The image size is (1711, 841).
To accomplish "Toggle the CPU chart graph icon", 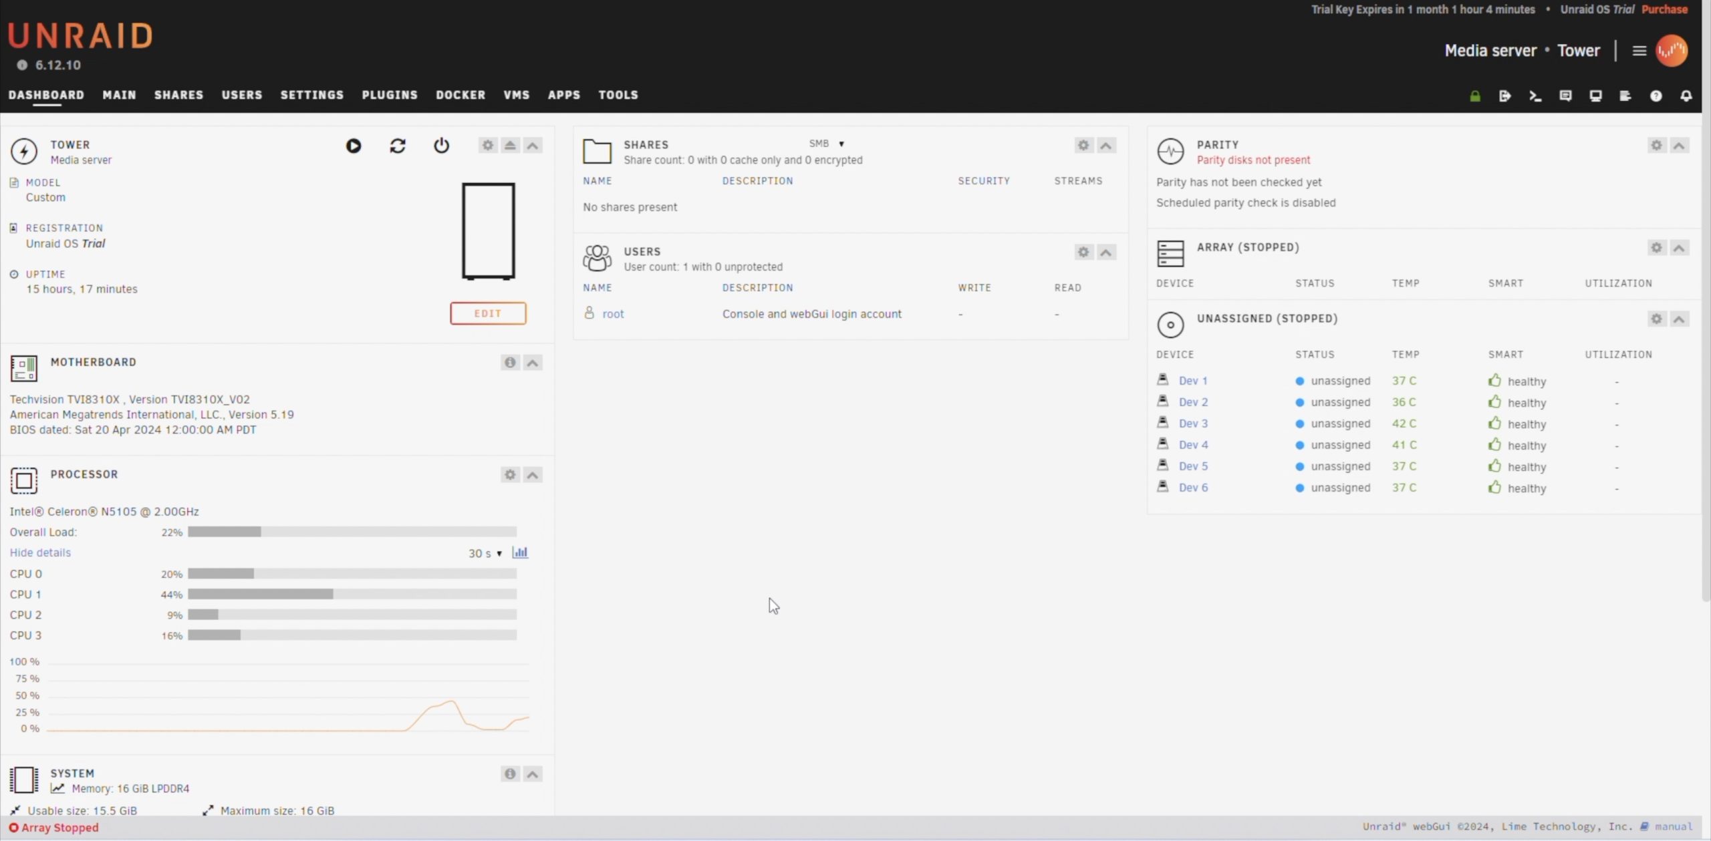I will [520, 552].
